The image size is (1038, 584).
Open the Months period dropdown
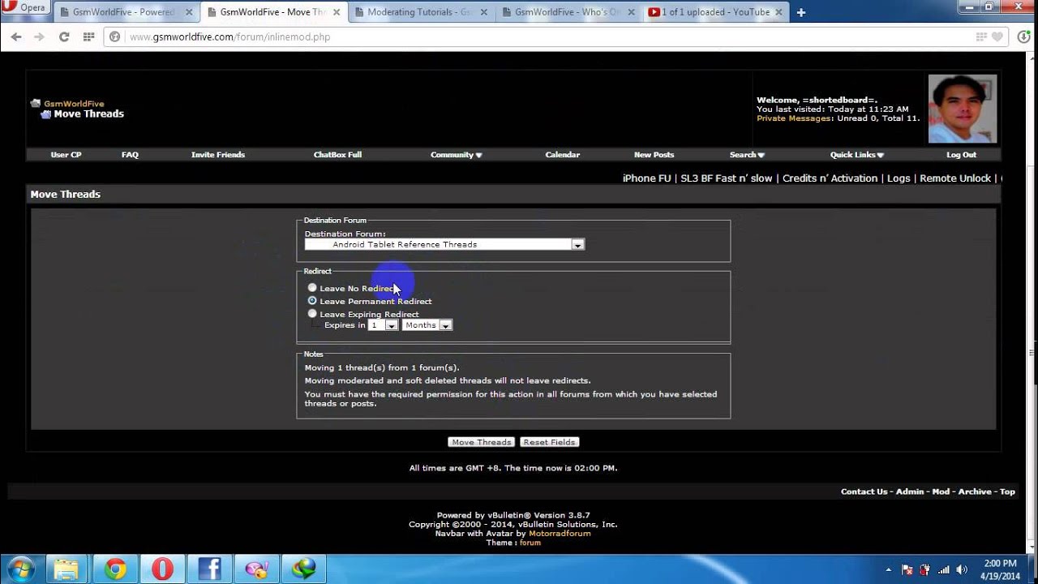pos(427,325)
